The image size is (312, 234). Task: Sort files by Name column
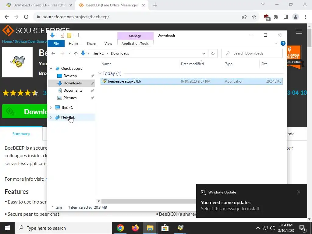coord(106,64)
